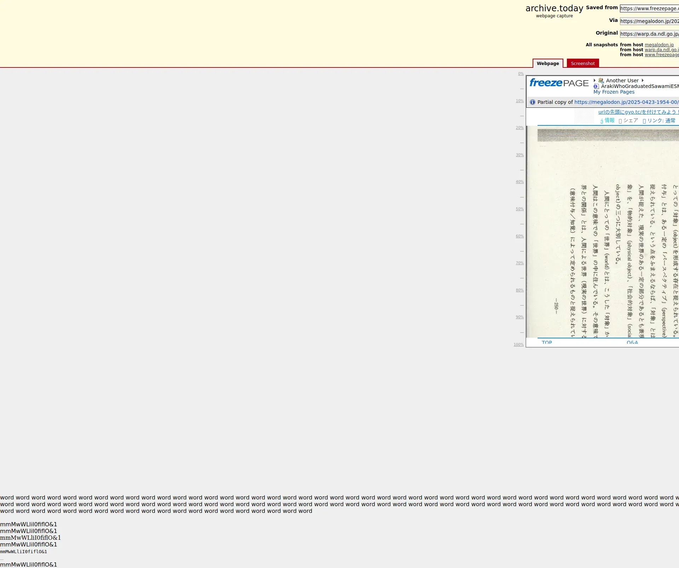Open snapshots from host megalodon.jp

659,45
